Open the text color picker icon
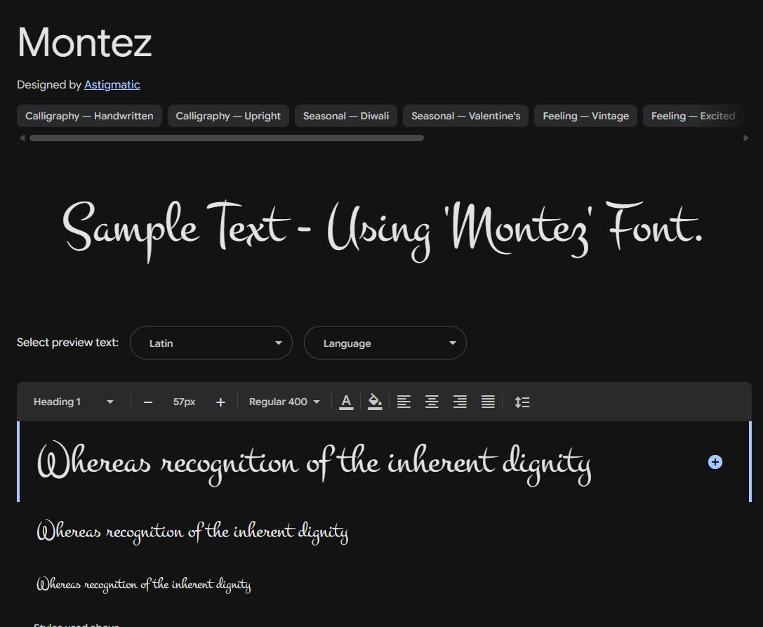Viewport: 763px width, 627px height. click(x=346, y=402)
